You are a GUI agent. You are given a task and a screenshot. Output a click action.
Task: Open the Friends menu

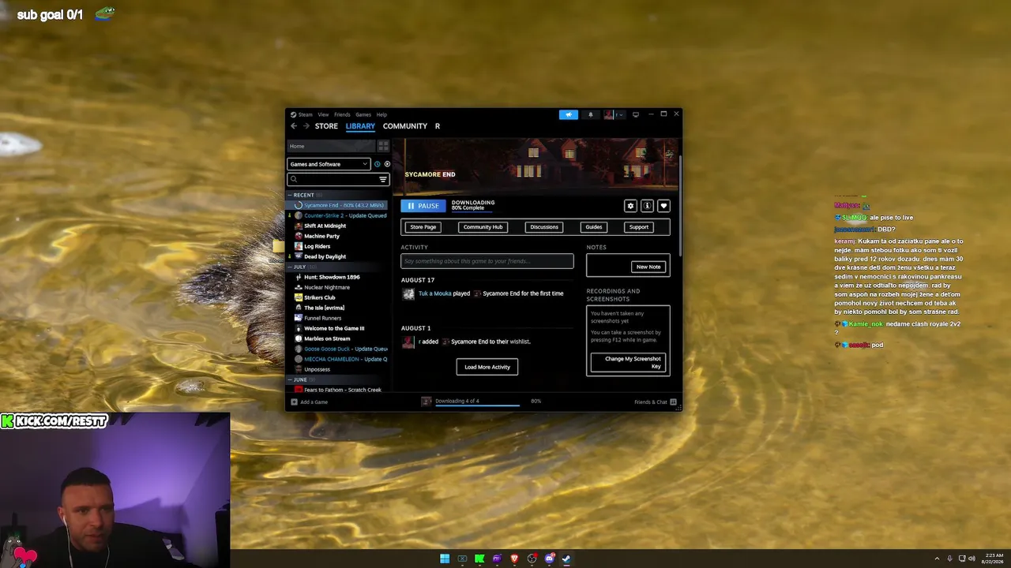[342, 115]
